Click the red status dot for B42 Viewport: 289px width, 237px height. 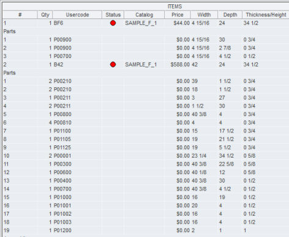[113, 65]
